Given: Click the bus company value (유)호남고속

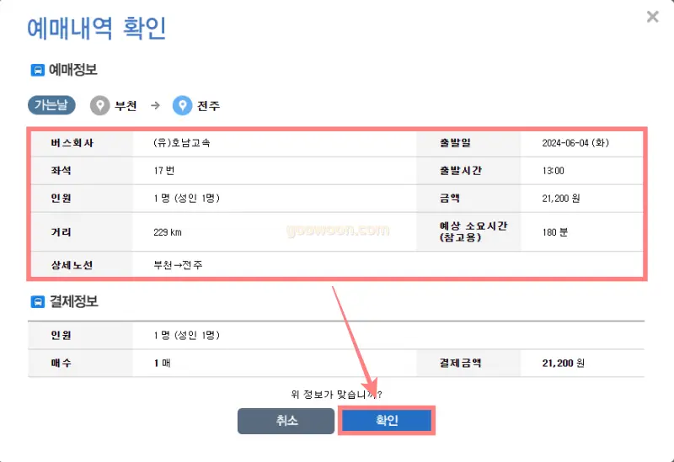Looking at the screenshot, I should (x=182, y=142).
